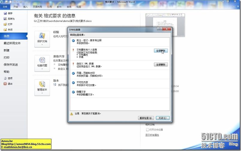Switch to the 文件 (File) tab
The width and height of the screenshot is (241, 151).
[x=5, y=7]
